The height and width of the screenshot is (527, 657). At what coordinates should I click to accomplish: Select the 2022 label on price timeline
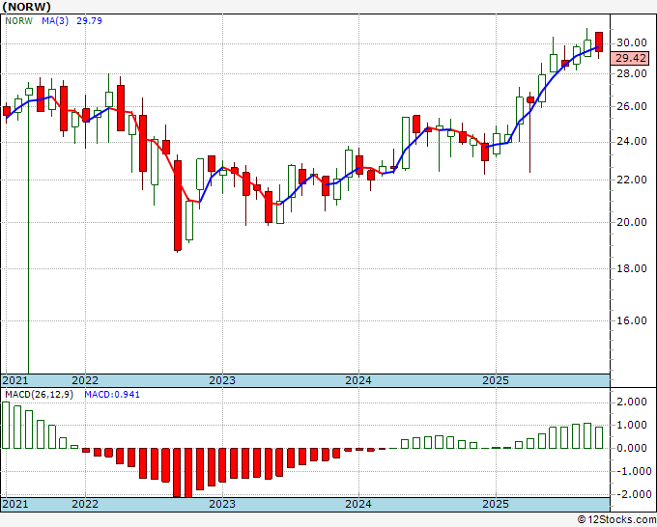[x=85, y=380]
